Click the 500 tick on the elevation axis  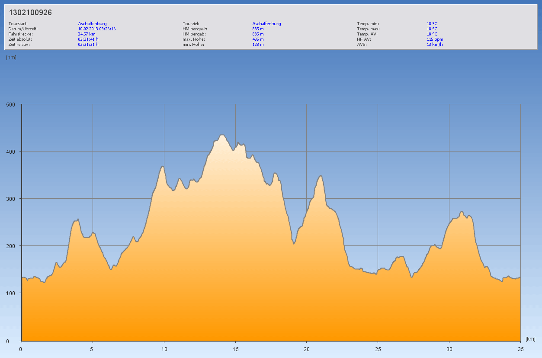(10, 104)
